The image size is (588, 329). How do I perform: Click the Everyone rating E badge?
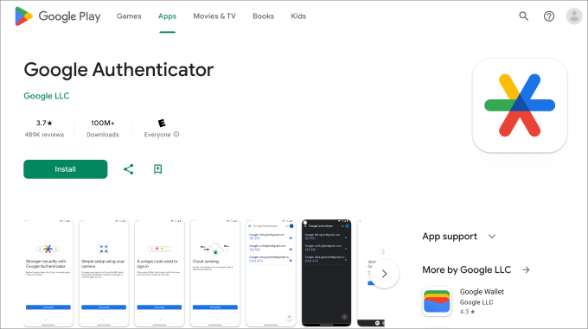pos(162,123)
